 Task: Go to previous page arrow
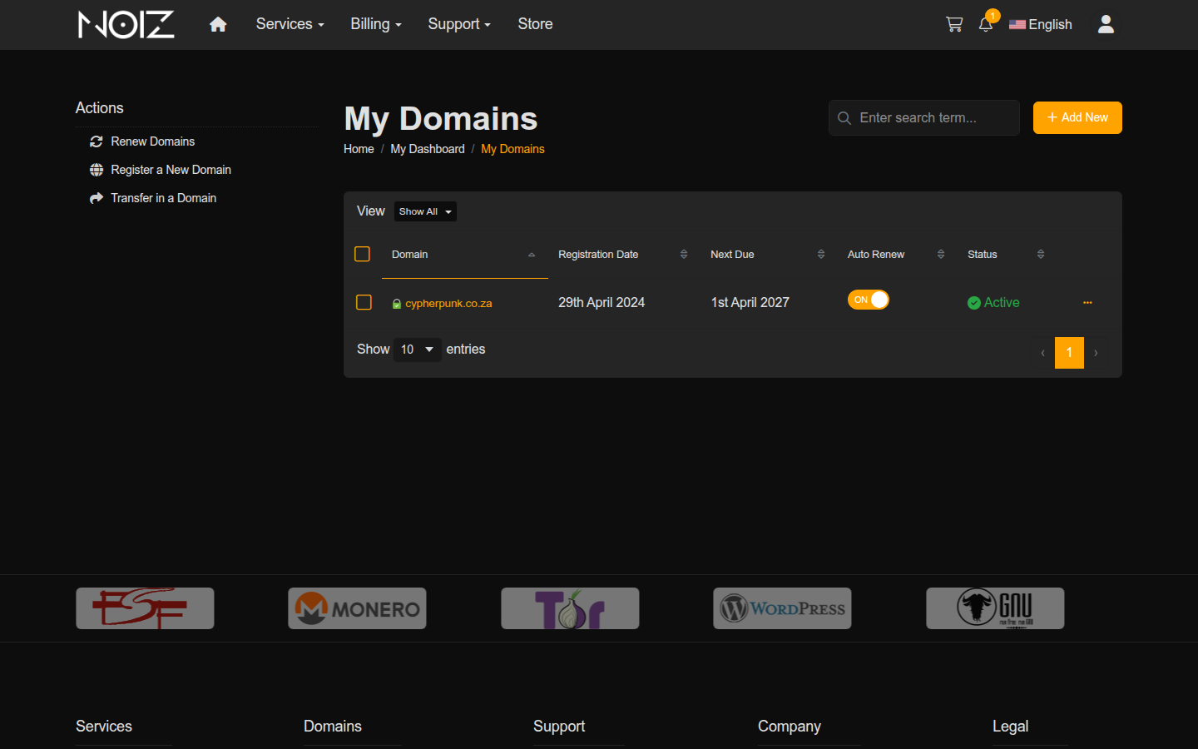1042,353
